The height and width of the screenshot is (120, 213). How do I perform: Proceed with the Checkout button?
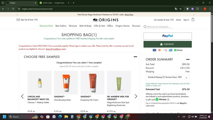click(167, 44)
